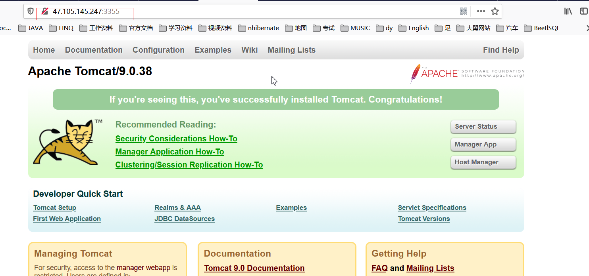Open Documentation in Tomcat nav bar

coord(94,50)
